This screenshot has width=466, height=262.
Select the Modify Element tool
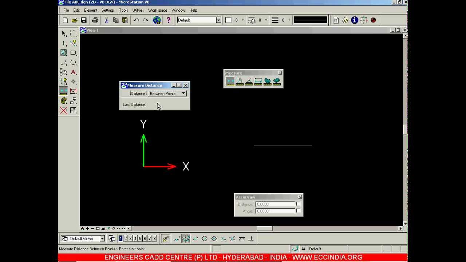point(73,110)
